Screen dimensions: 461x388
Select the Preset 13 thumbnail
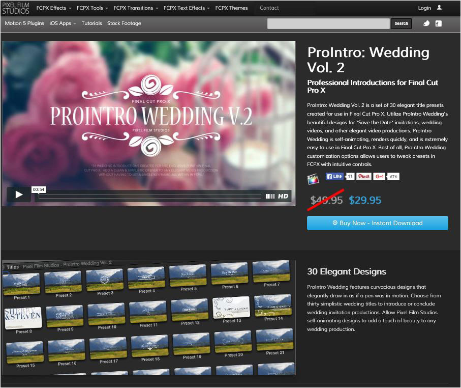(231, 307)
